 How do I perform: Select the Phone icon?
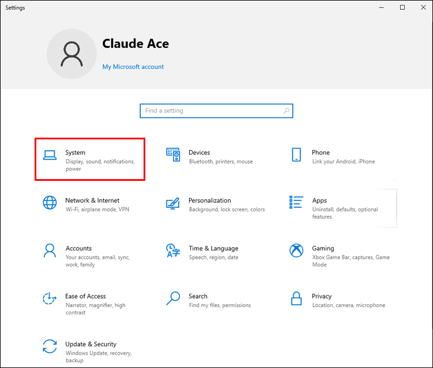tap(296, 154)
